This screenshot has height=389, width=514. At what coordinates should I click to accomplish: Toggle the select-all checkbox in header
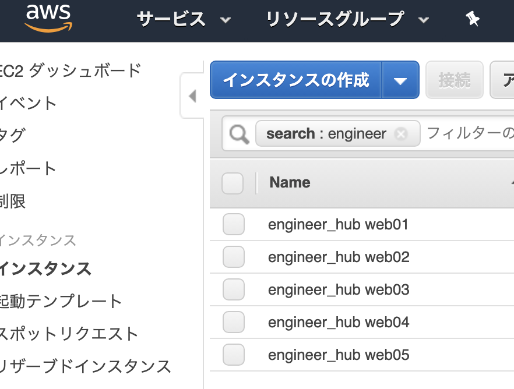tap(233, 183)
